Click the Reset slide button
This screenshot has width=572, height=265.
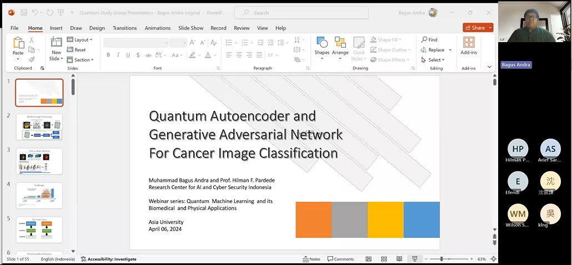[76, 50]
